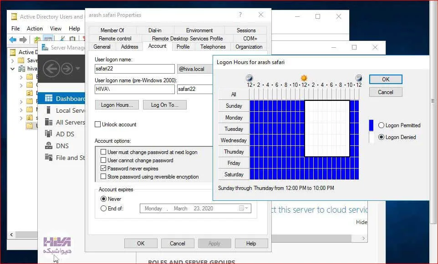The height and width of the screenshot is (264, 438).
Task: Click the back arrow in Active Directory toolbar
Action: [x=13, y=40]
